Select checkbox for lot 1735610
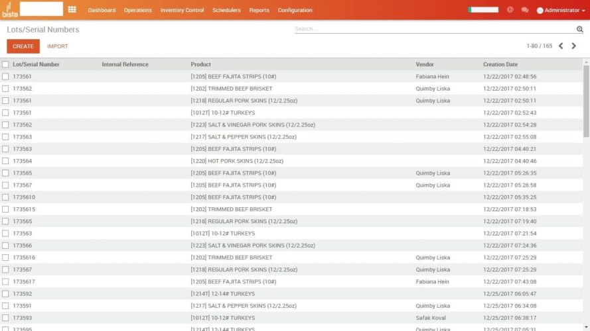 point(5,197)
